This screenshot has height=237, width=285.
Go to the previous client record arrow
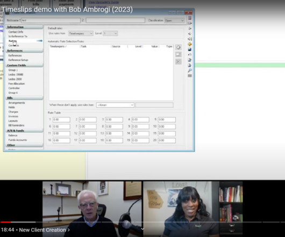190,28
